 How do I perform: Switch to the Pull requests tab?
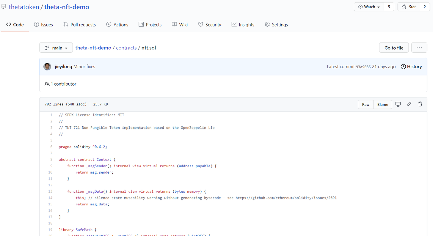79,25
